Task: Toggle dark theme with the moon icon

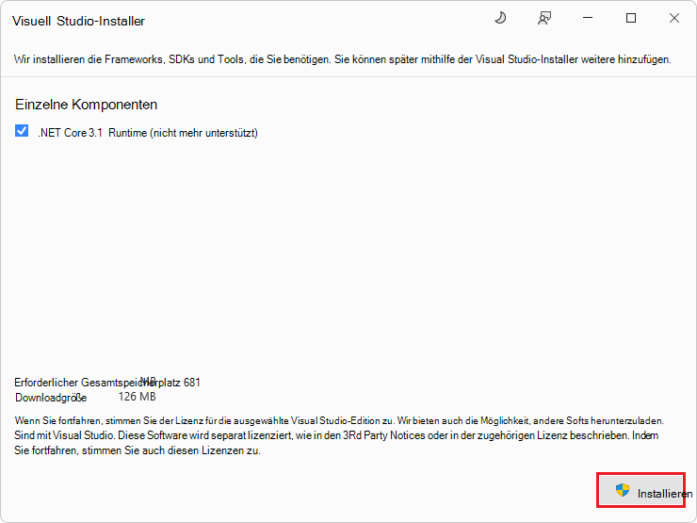Action: [x=500, y=19]
